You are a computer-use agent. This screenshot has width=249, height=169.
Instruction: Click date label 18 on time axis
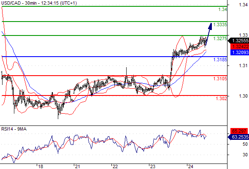point(41,166)
